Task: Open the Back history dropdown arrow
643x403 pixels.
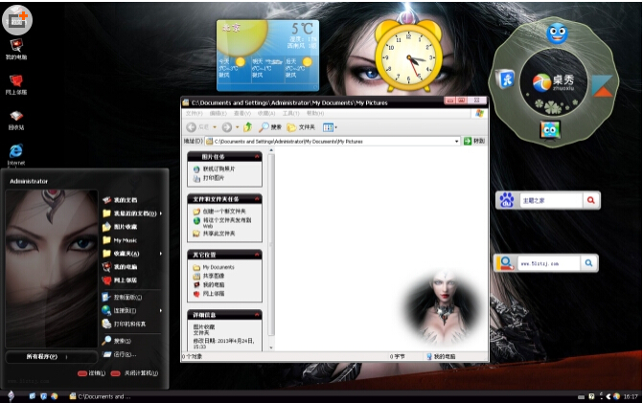Action: click(x=215, y=127)
